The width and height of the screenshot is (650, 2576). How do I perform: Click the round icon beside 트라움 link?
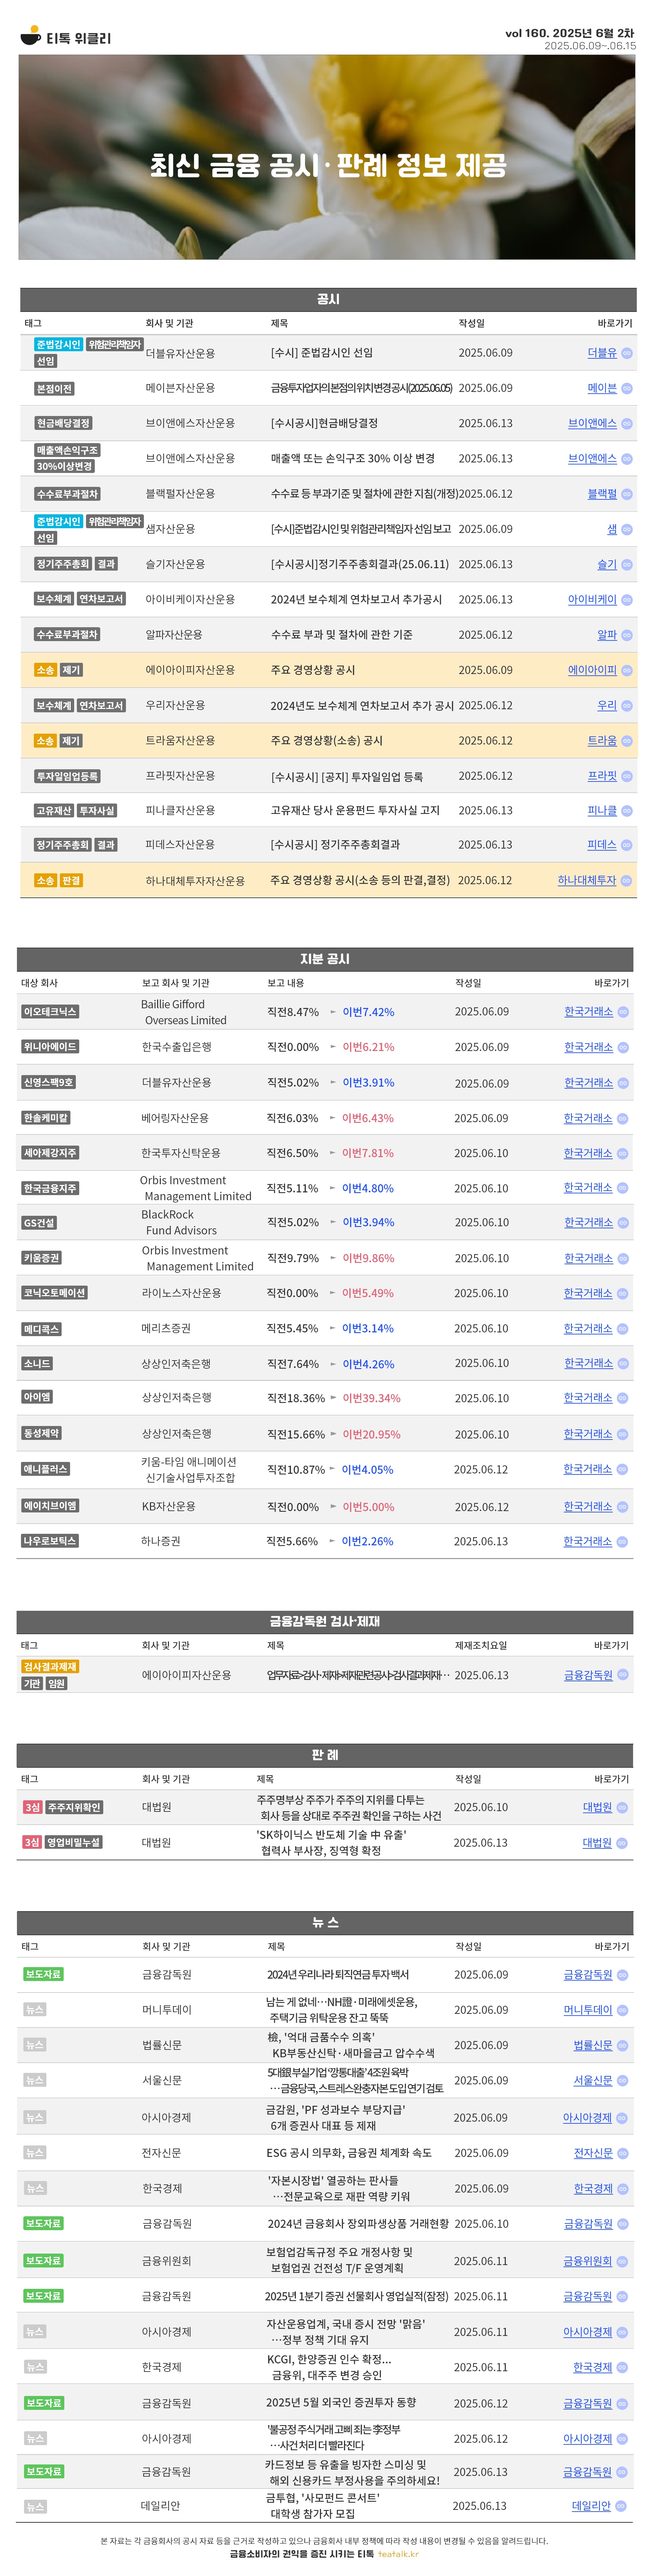[627, 741]
